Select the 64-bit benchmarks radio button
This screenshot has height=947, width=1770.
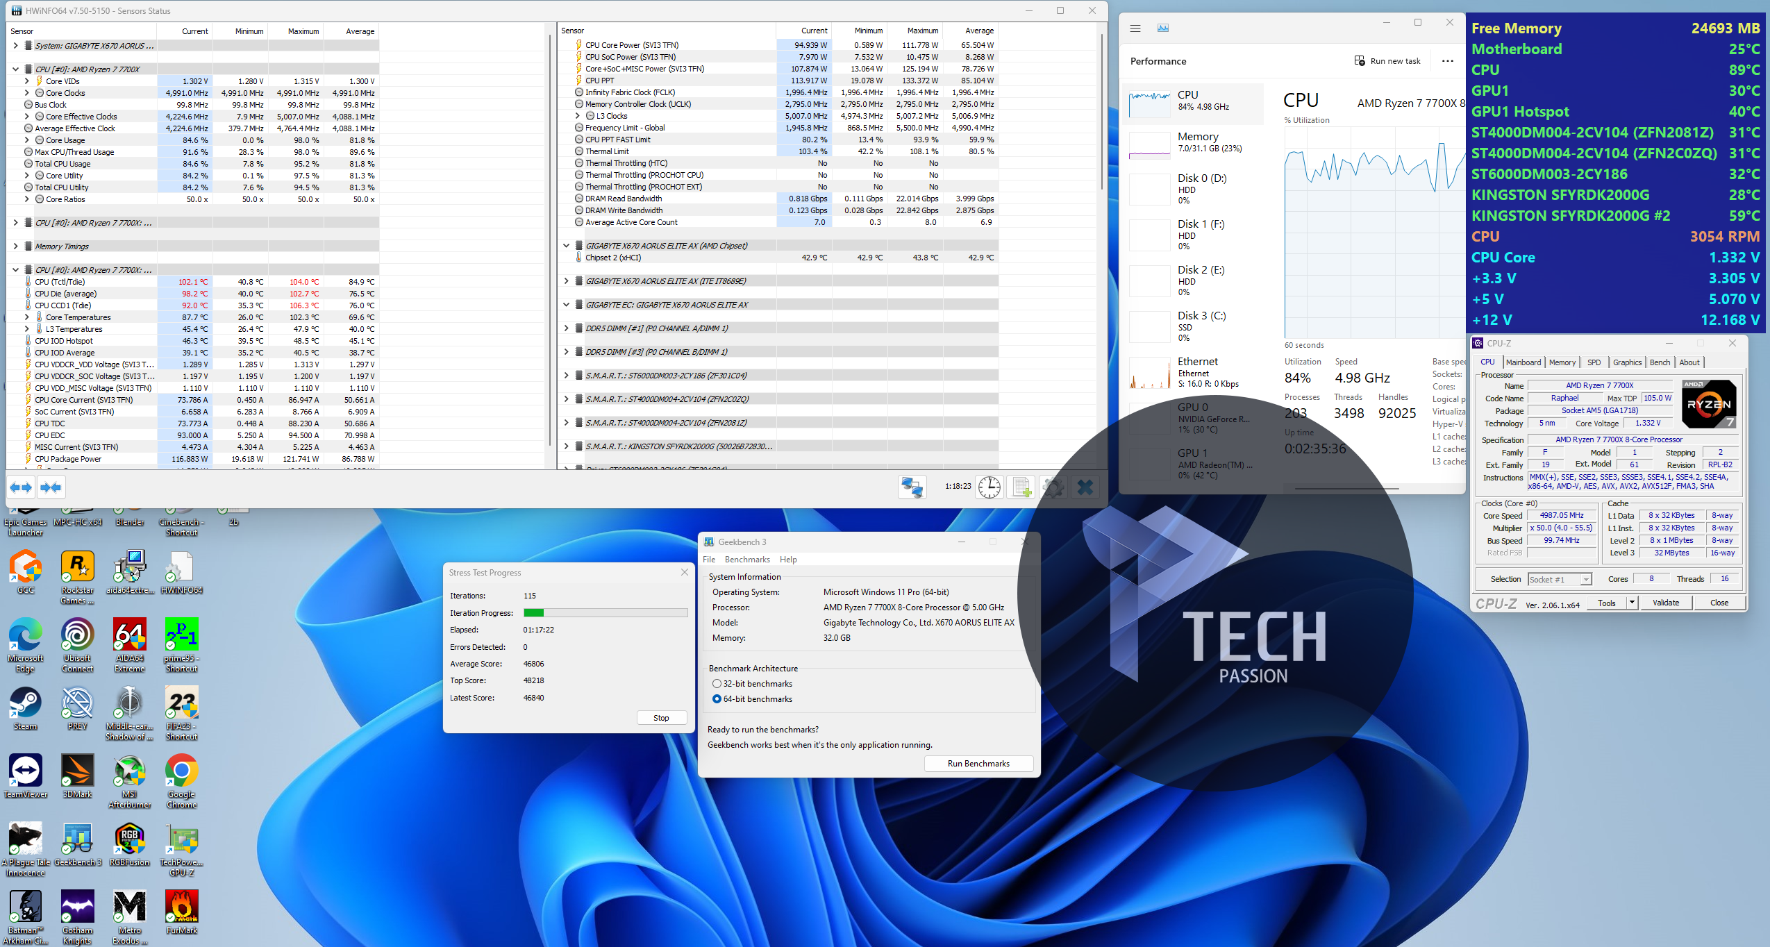point(717,699)
